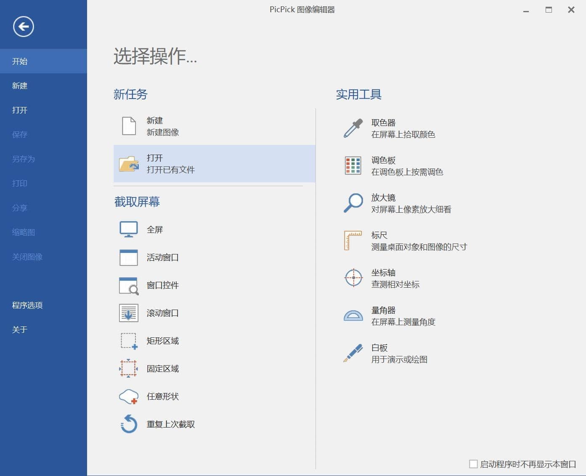Select the 窗口控件 capture tool
Image resolution: width=586 pixels, height=476 pixels.
pyautogui.click(x=162, y=285)
